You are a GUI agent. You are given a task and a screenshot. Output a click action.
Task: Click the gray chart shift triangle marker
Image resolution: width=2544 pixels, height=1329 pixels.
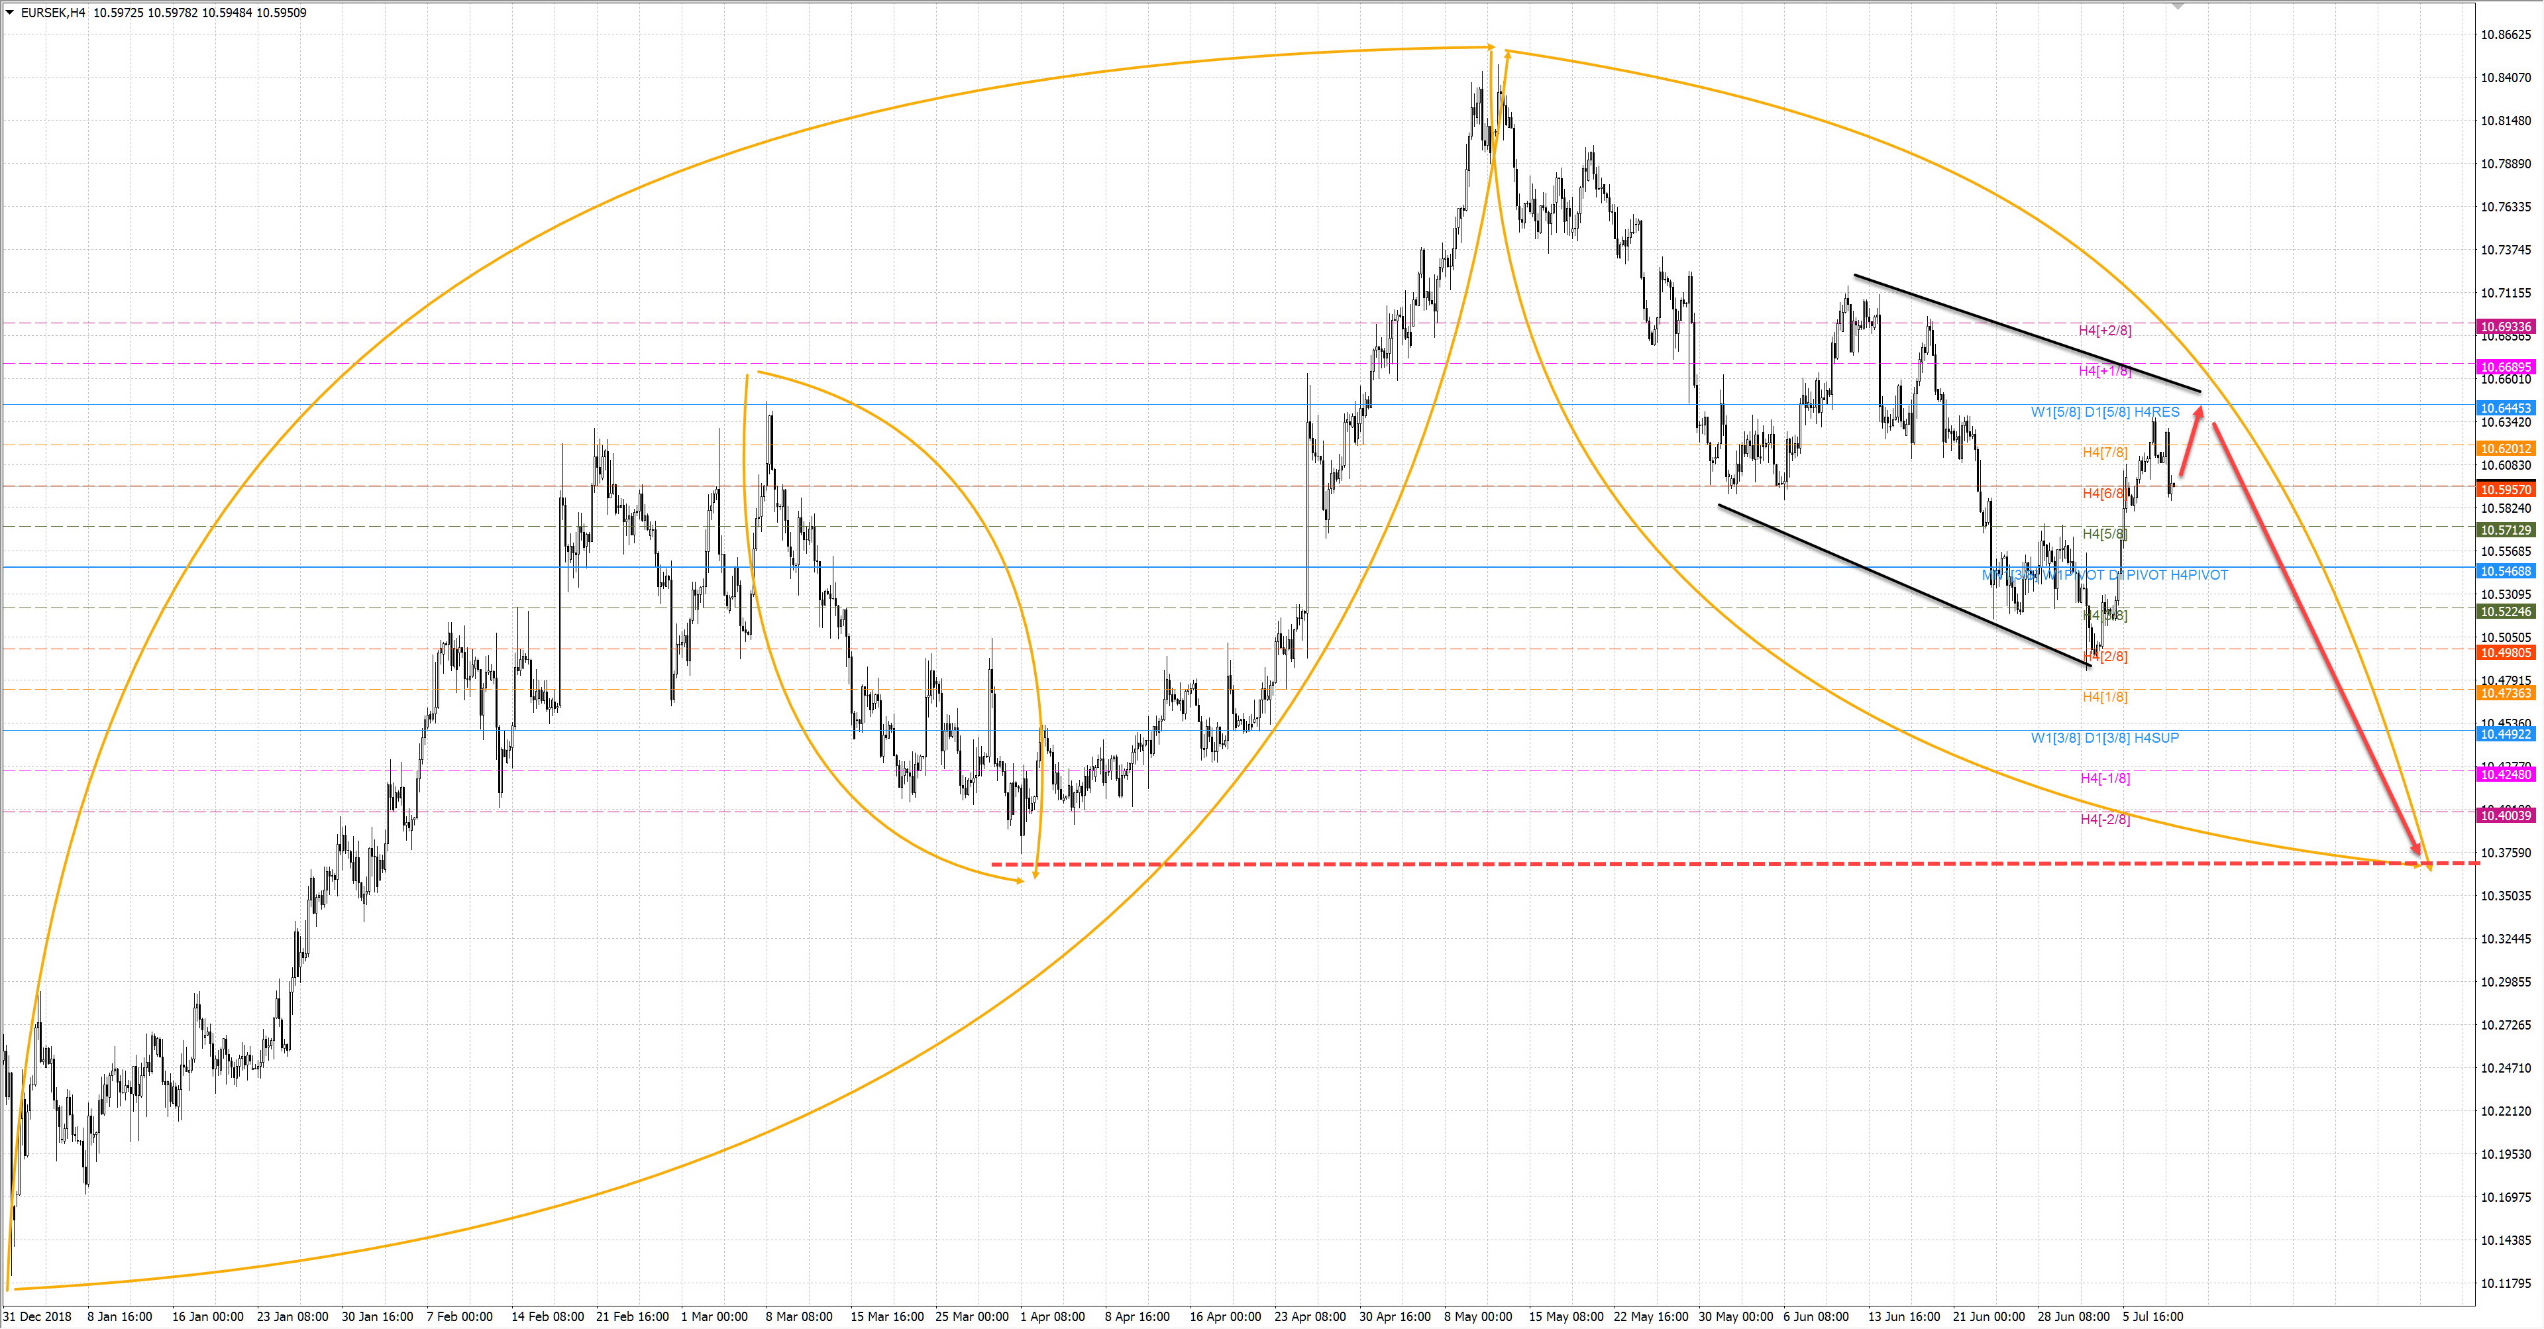pyautogui.click(x=2178, y=6)
